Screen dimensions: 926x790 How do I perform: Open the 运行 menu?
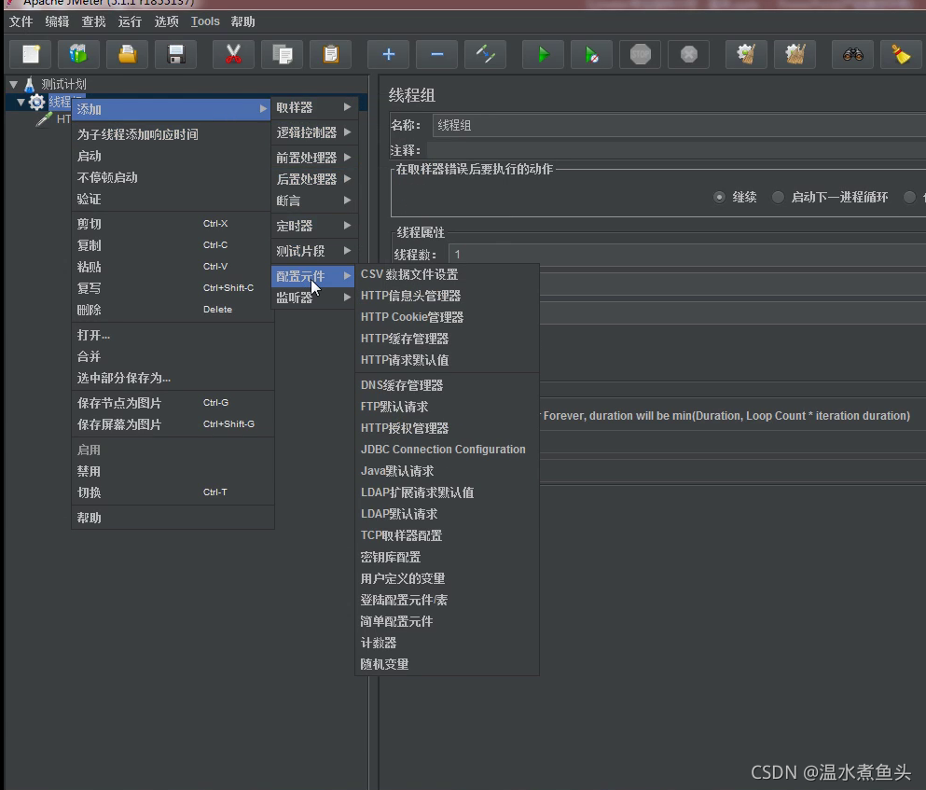(130, 21)
